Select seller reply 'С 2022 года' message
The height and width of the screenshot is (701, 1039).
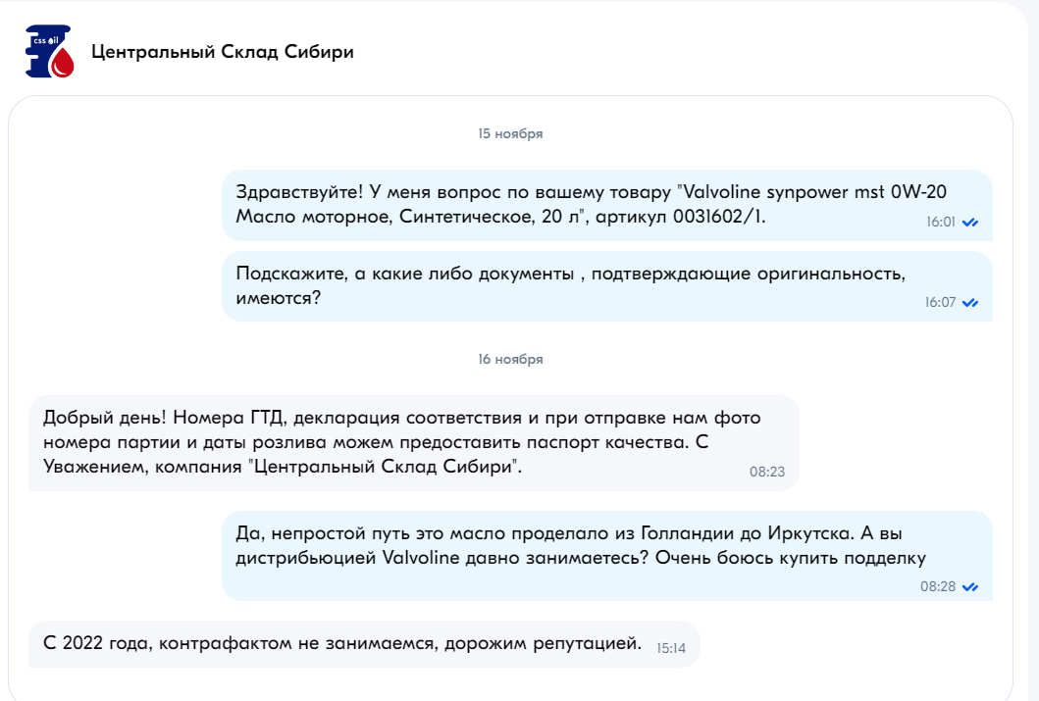[x=364, y=644]
